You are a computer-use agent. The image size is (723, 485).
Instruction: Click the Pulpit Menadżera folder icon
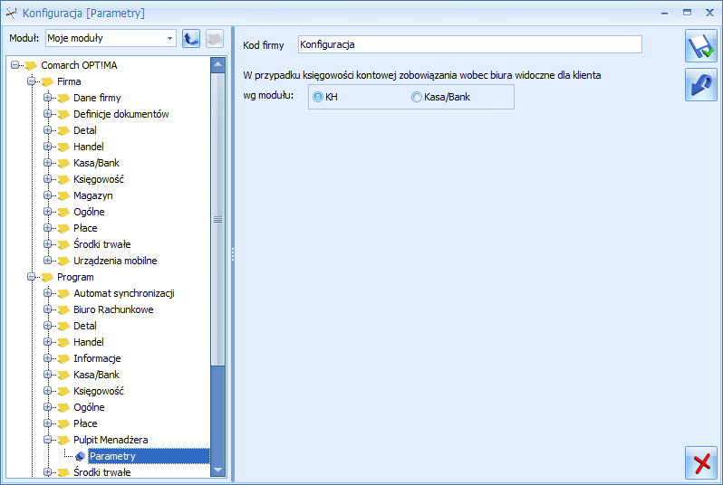(x=63, y=440)
